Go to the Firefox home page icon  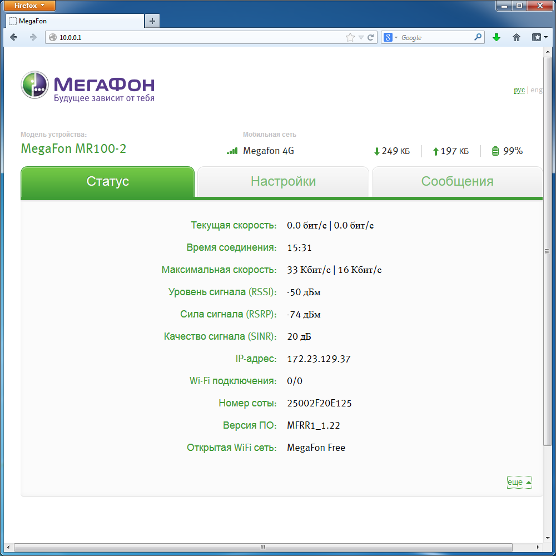pos(517,37)
